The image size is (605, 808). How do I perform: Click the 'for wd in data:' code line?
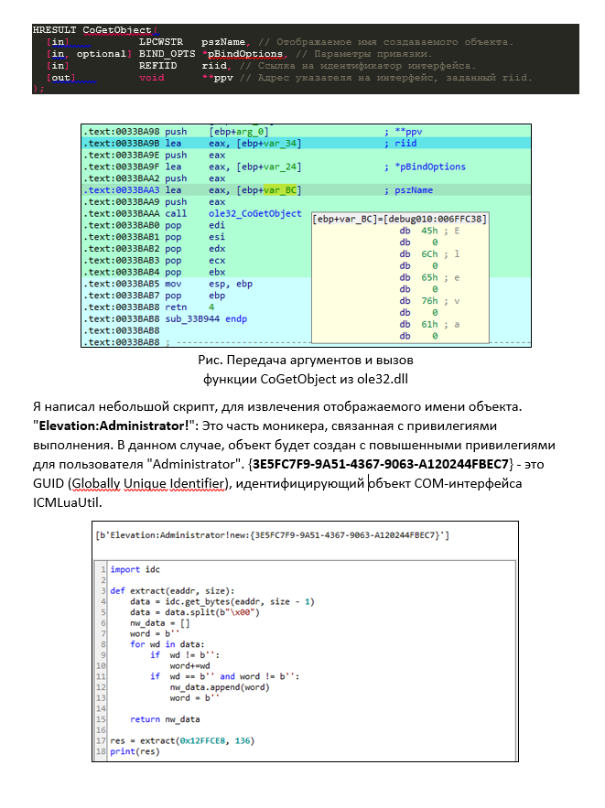167,644
